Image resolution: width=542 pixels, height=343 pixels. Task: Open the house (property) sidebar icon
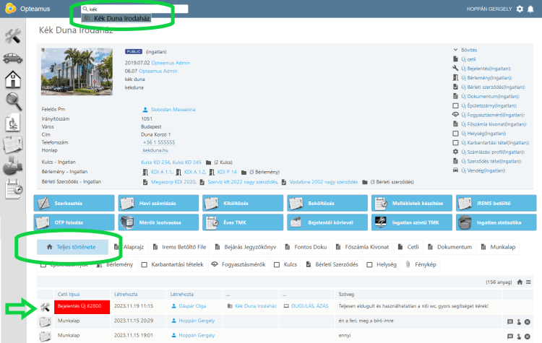(13, 79)
